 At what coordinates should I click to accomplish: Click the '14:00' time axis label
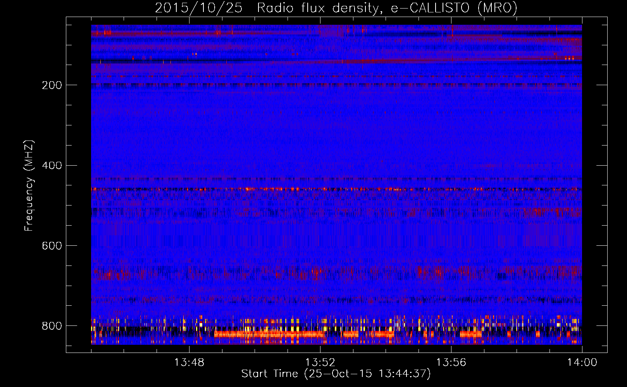[x=582, y=363]
